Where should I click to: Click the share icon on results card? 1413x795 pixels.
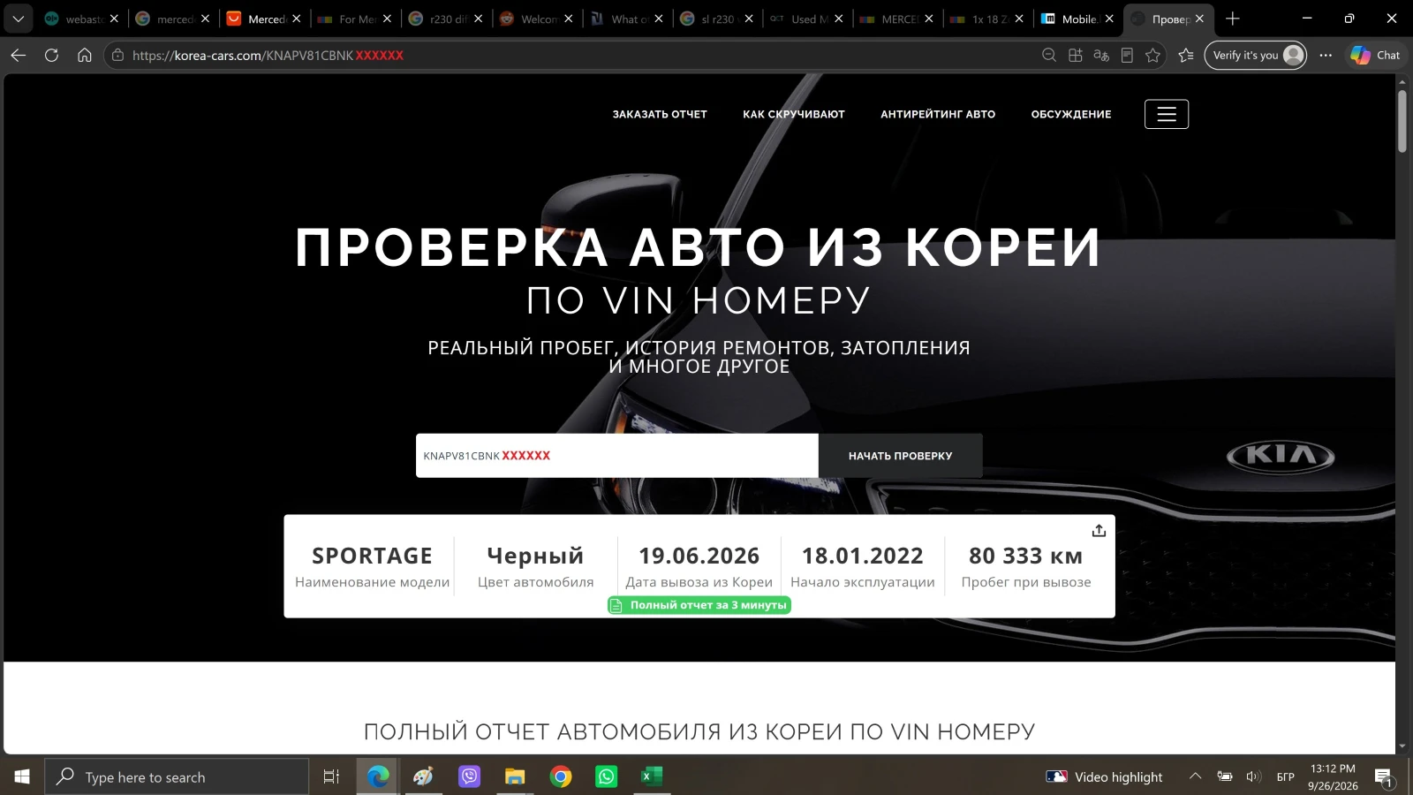tap(1099, 530)
